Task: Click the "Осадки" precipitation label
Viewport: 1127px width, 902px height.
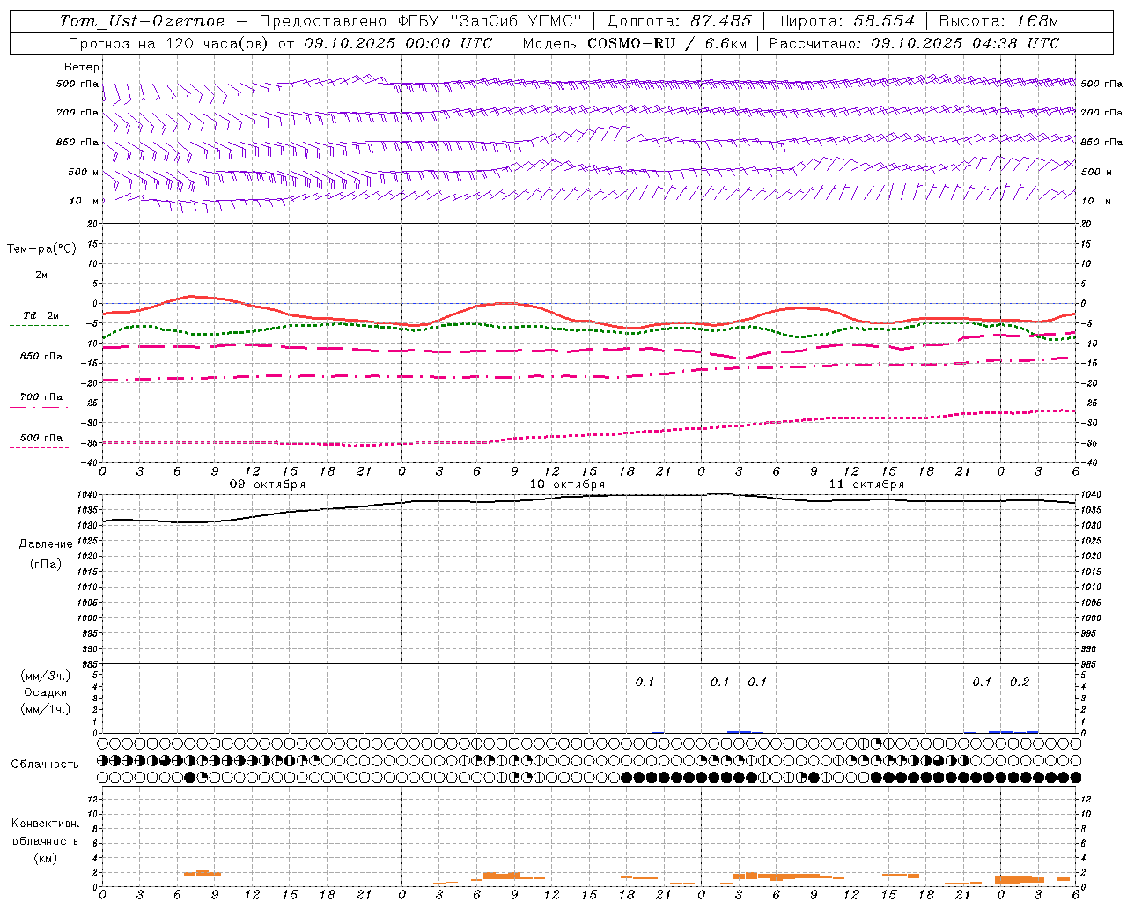Action: pos(46,692)
